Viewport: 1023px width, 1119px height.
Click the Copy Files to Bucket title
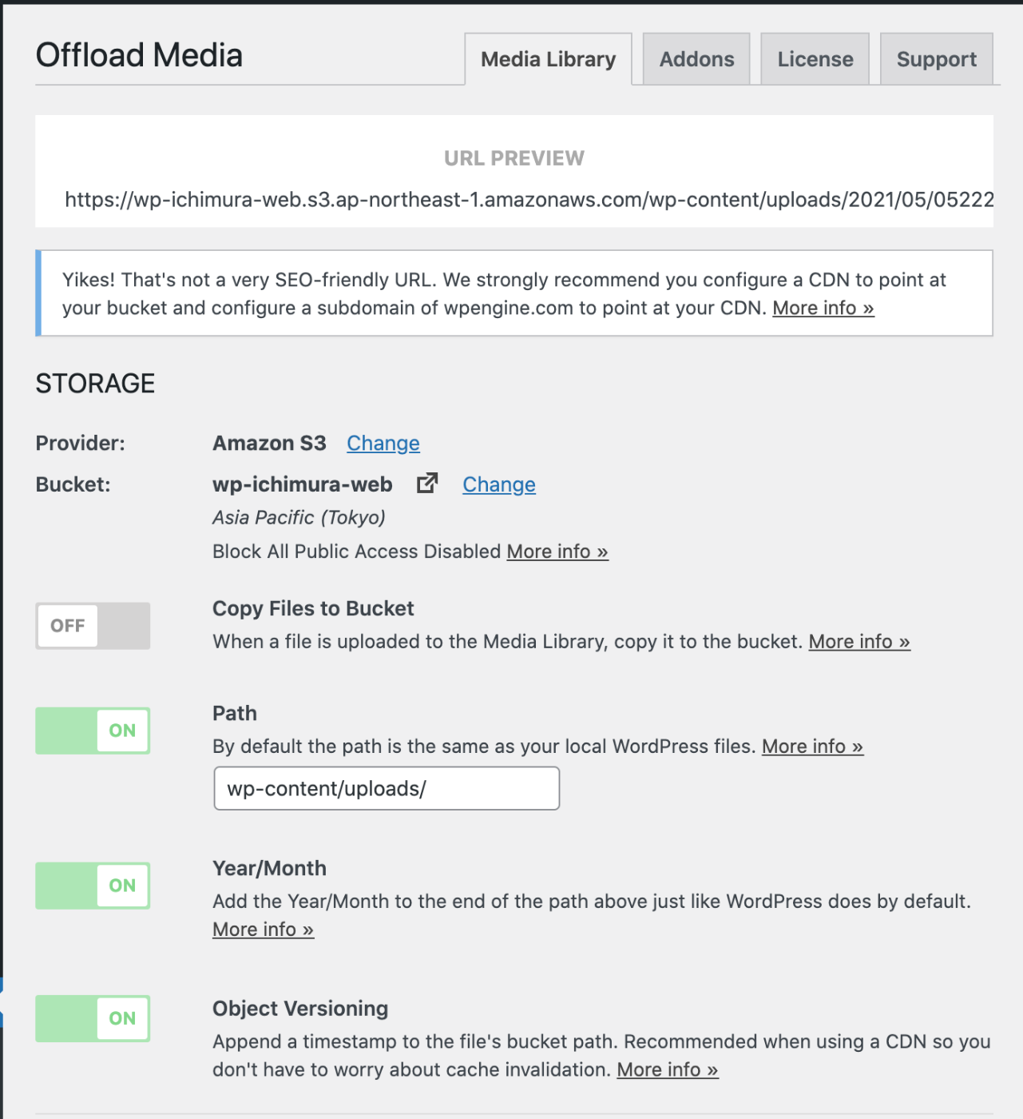[x=313, y=609]
